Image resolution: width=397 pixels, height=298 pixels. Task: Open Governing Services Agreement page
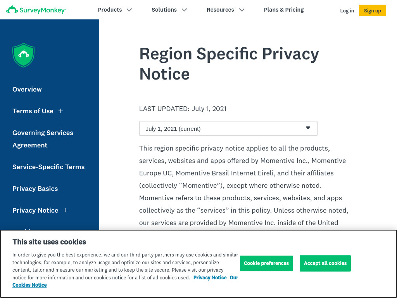pyautogui.click(x=43, y=139)
